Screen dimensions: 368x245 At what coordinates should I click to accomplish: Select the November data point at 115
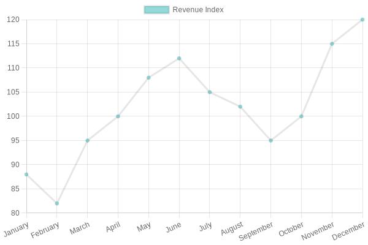click(332, 43)
